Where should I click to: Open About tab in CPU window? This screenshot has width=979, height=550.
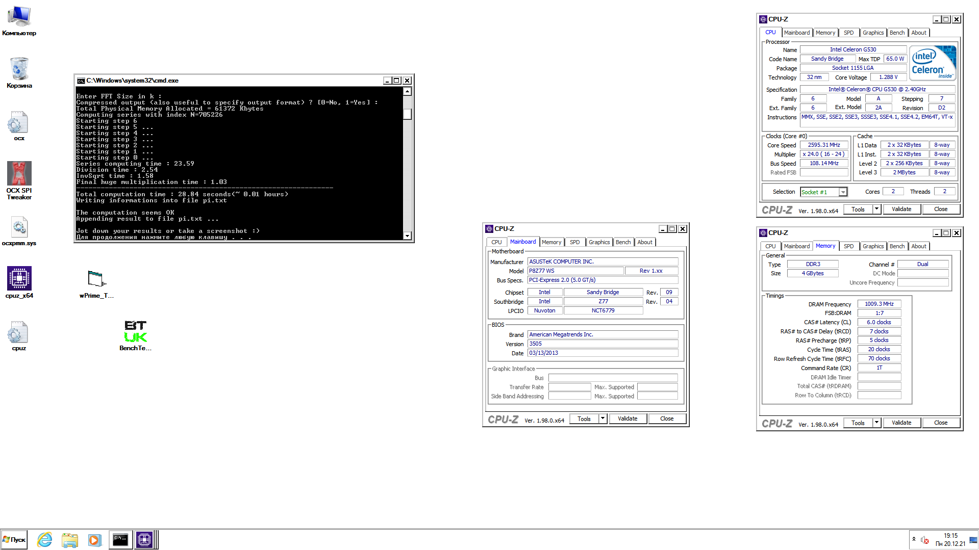919,33
